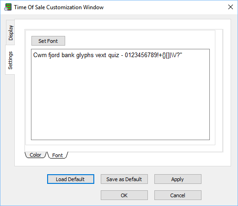
Task: Close the Customization Window with X
Action: 231,7
